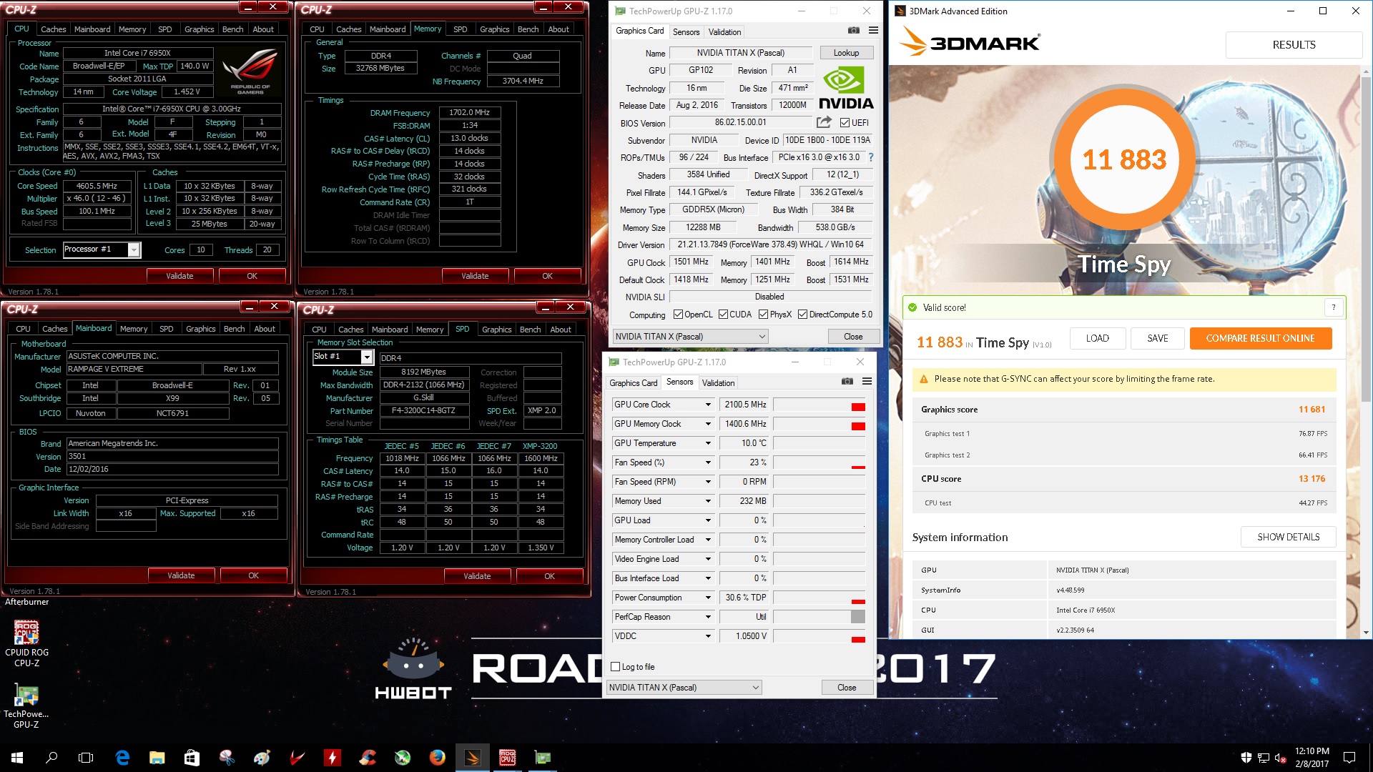Open the Sensors tab in GPU-Z Graphics Card window
1373x772 pixels.
coord(686,31)
